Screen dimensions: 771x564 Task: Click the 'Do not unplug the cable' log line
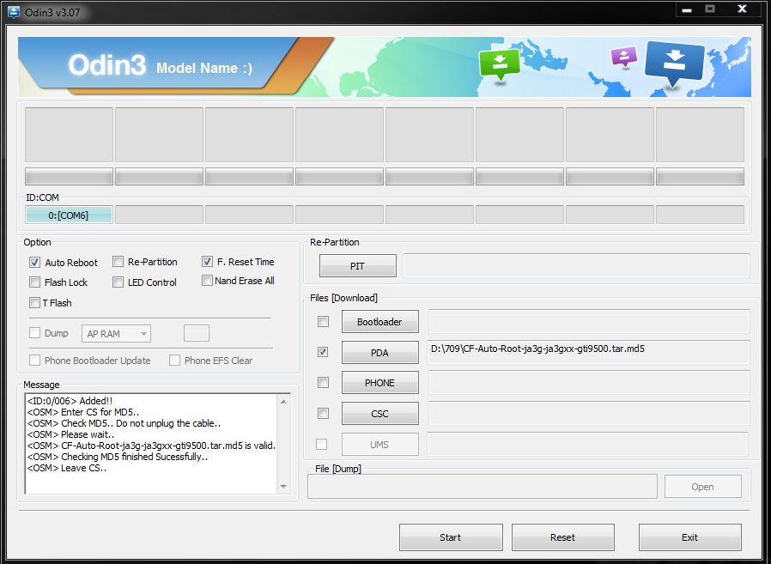click(124, 423)
